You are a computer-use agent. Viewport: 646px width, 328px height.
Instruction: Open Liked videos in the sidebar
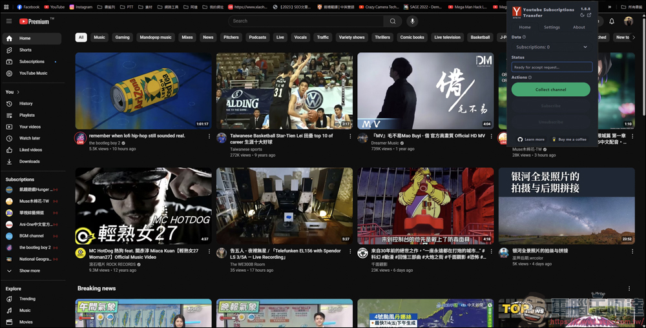(x=32, y=150)
